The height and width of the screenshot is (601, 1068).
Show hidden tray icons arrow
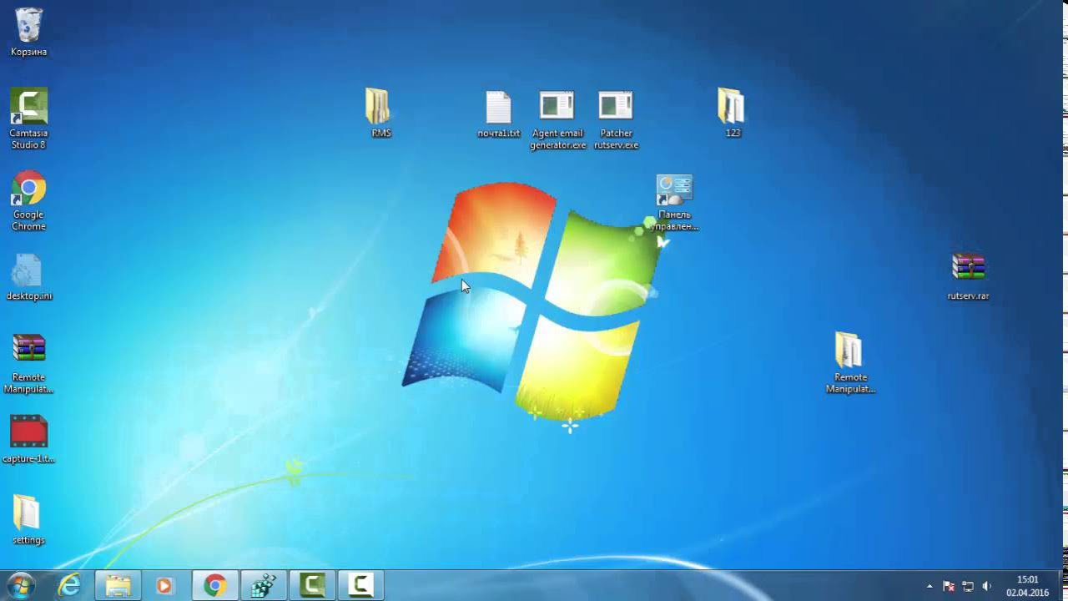[929, 586]
